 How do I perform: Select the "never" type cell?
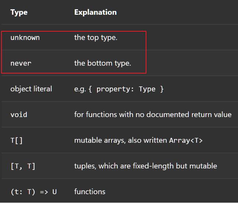point(21,63)
